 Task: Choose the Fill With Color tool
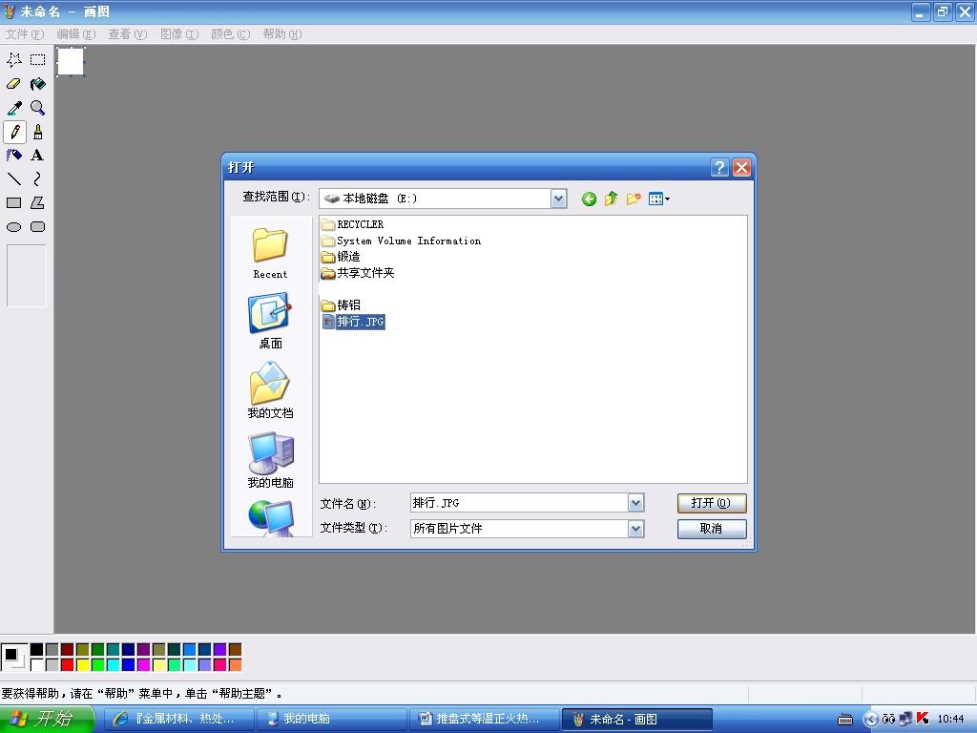(37, 83)
